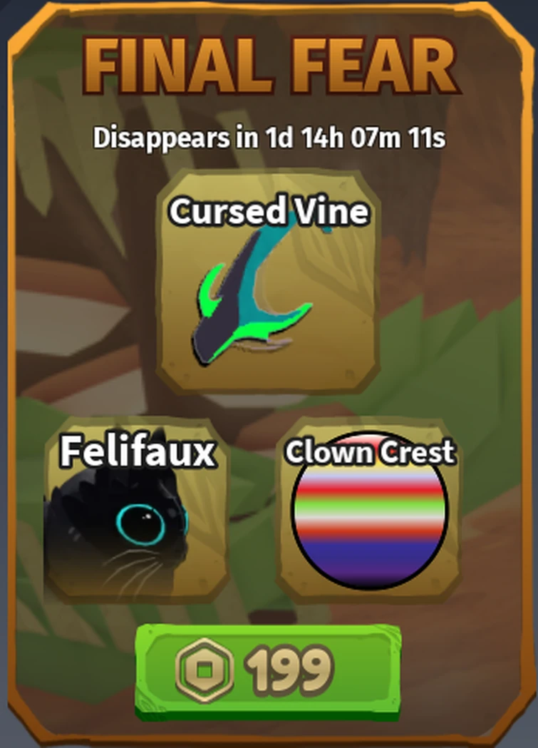Pick the blue stripe in Clown Crest palette
Screen dimensions: 538x748
click(x=369, y=551)
